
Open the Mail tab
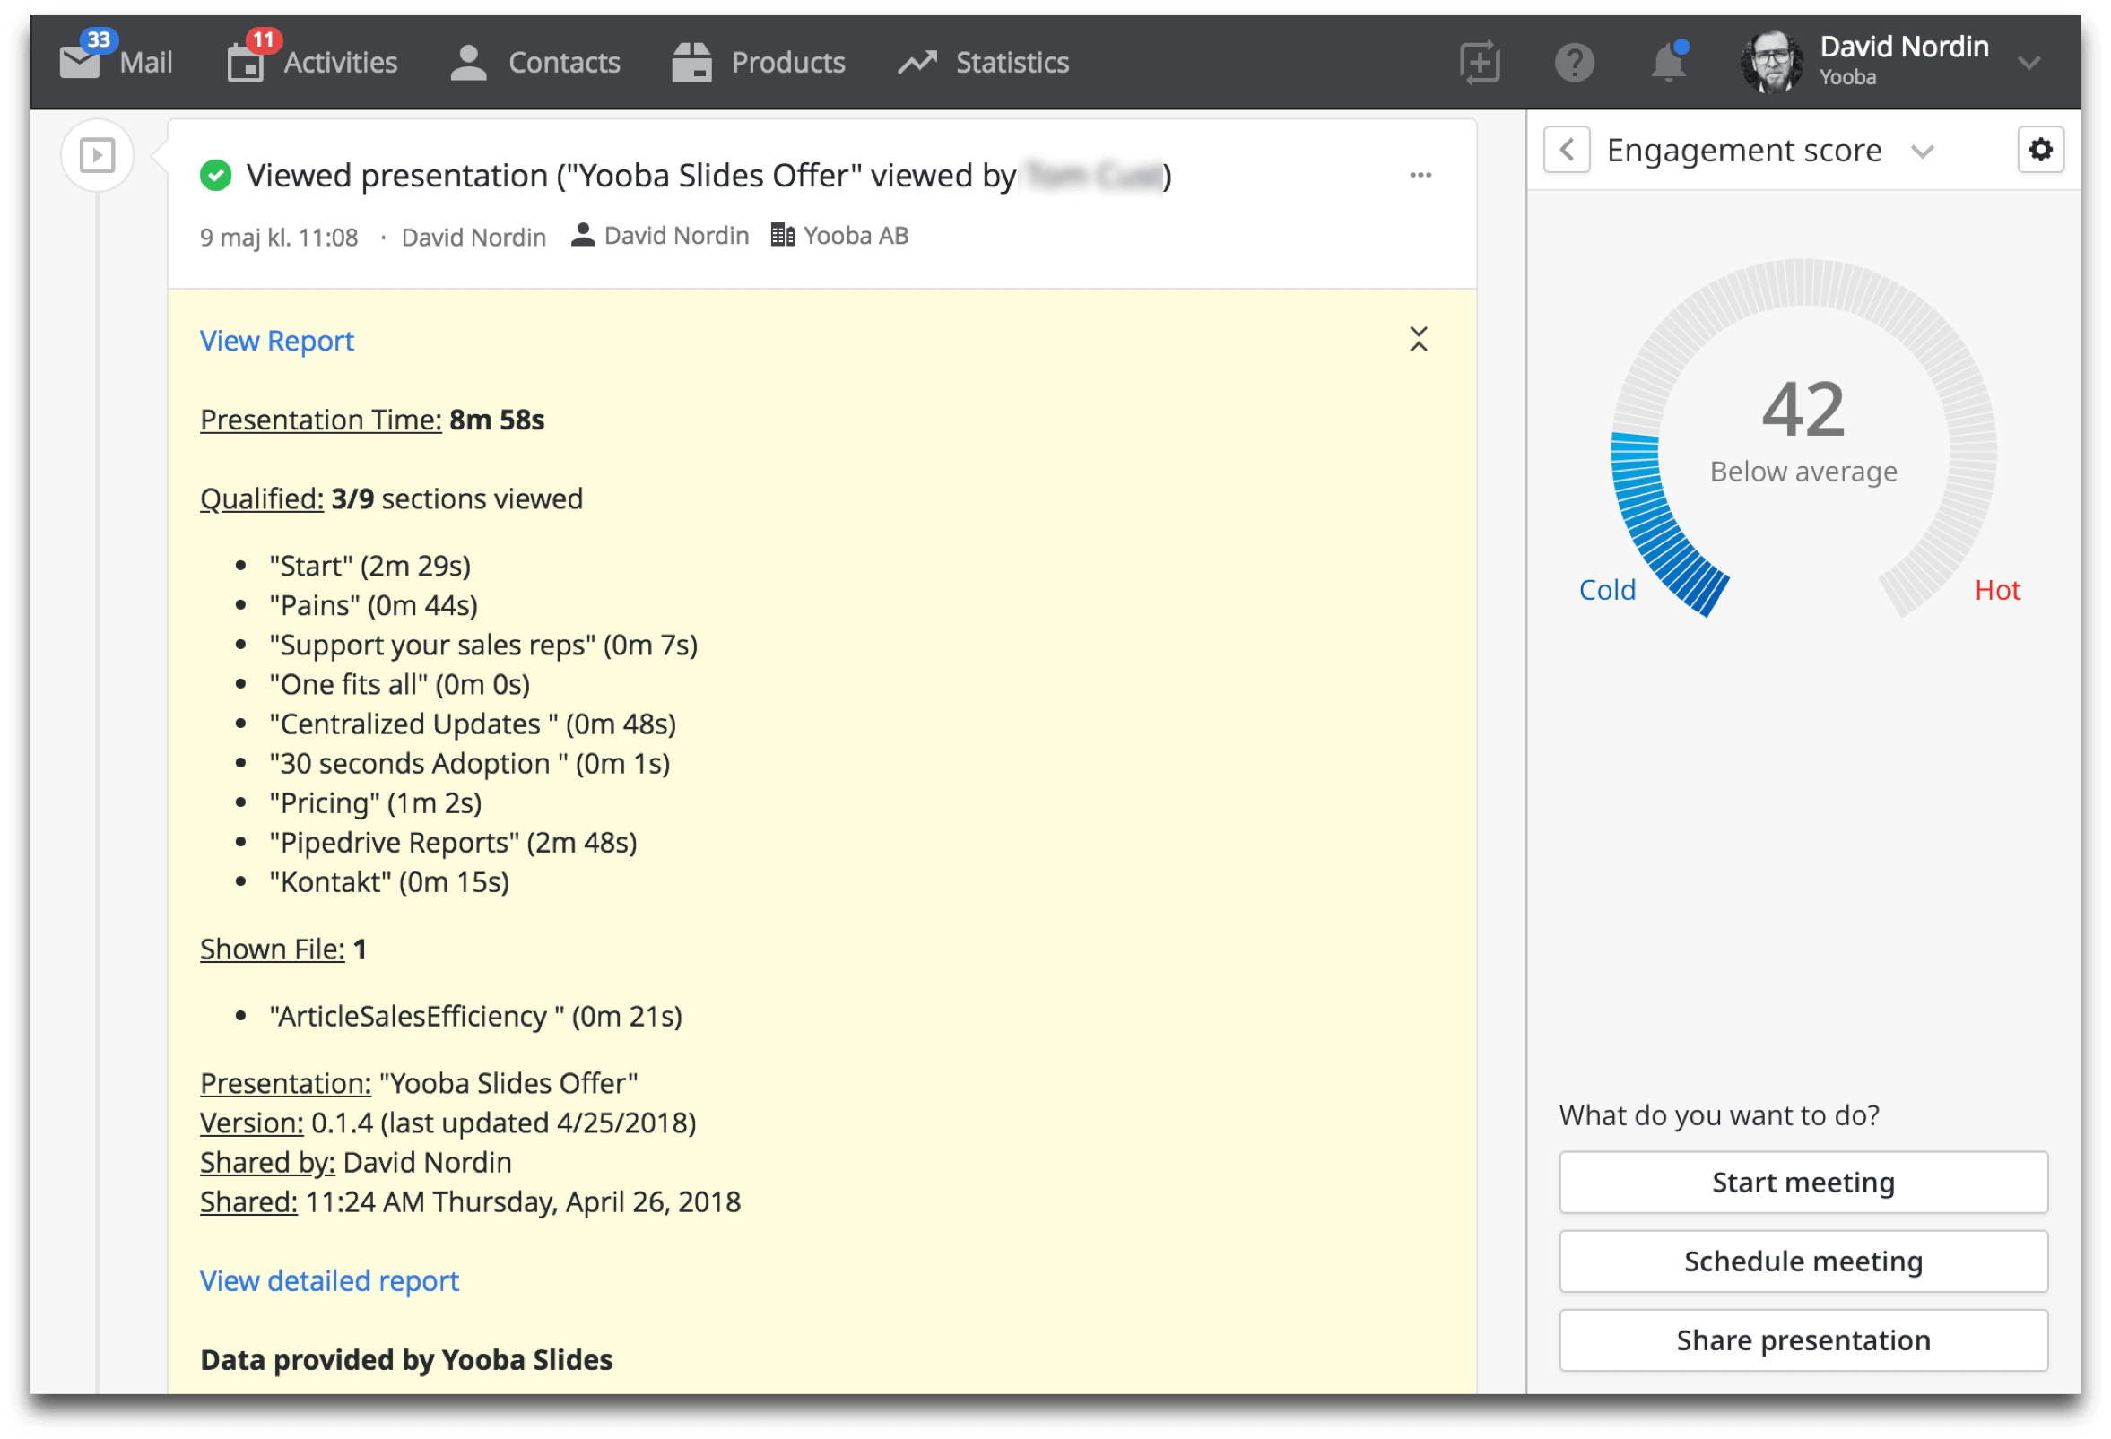point(145,63)
